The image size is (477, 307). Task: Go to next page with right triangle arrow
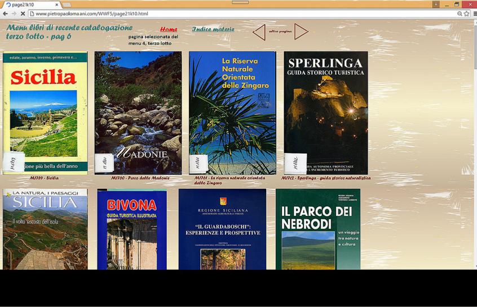point(301,31)
